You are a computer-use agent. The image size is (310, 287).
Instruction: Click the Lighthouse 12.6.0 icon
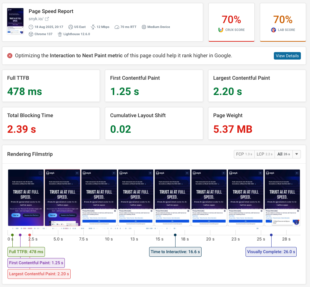point(60,34)
